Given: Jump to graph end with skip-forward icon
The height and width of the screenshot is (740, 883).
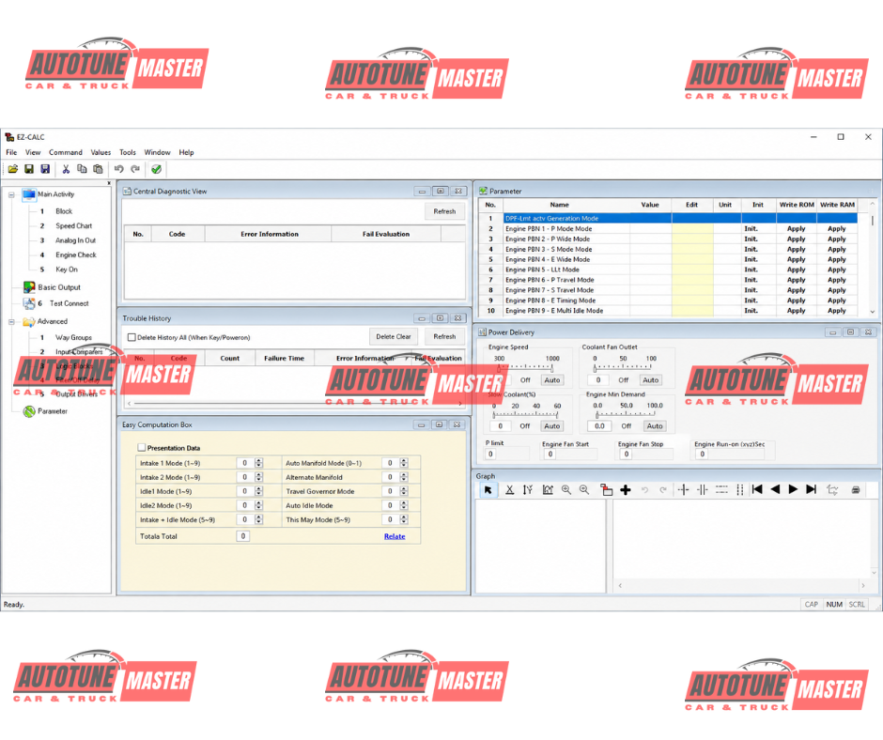Looking at the screenshot, I should pos(811,489).
